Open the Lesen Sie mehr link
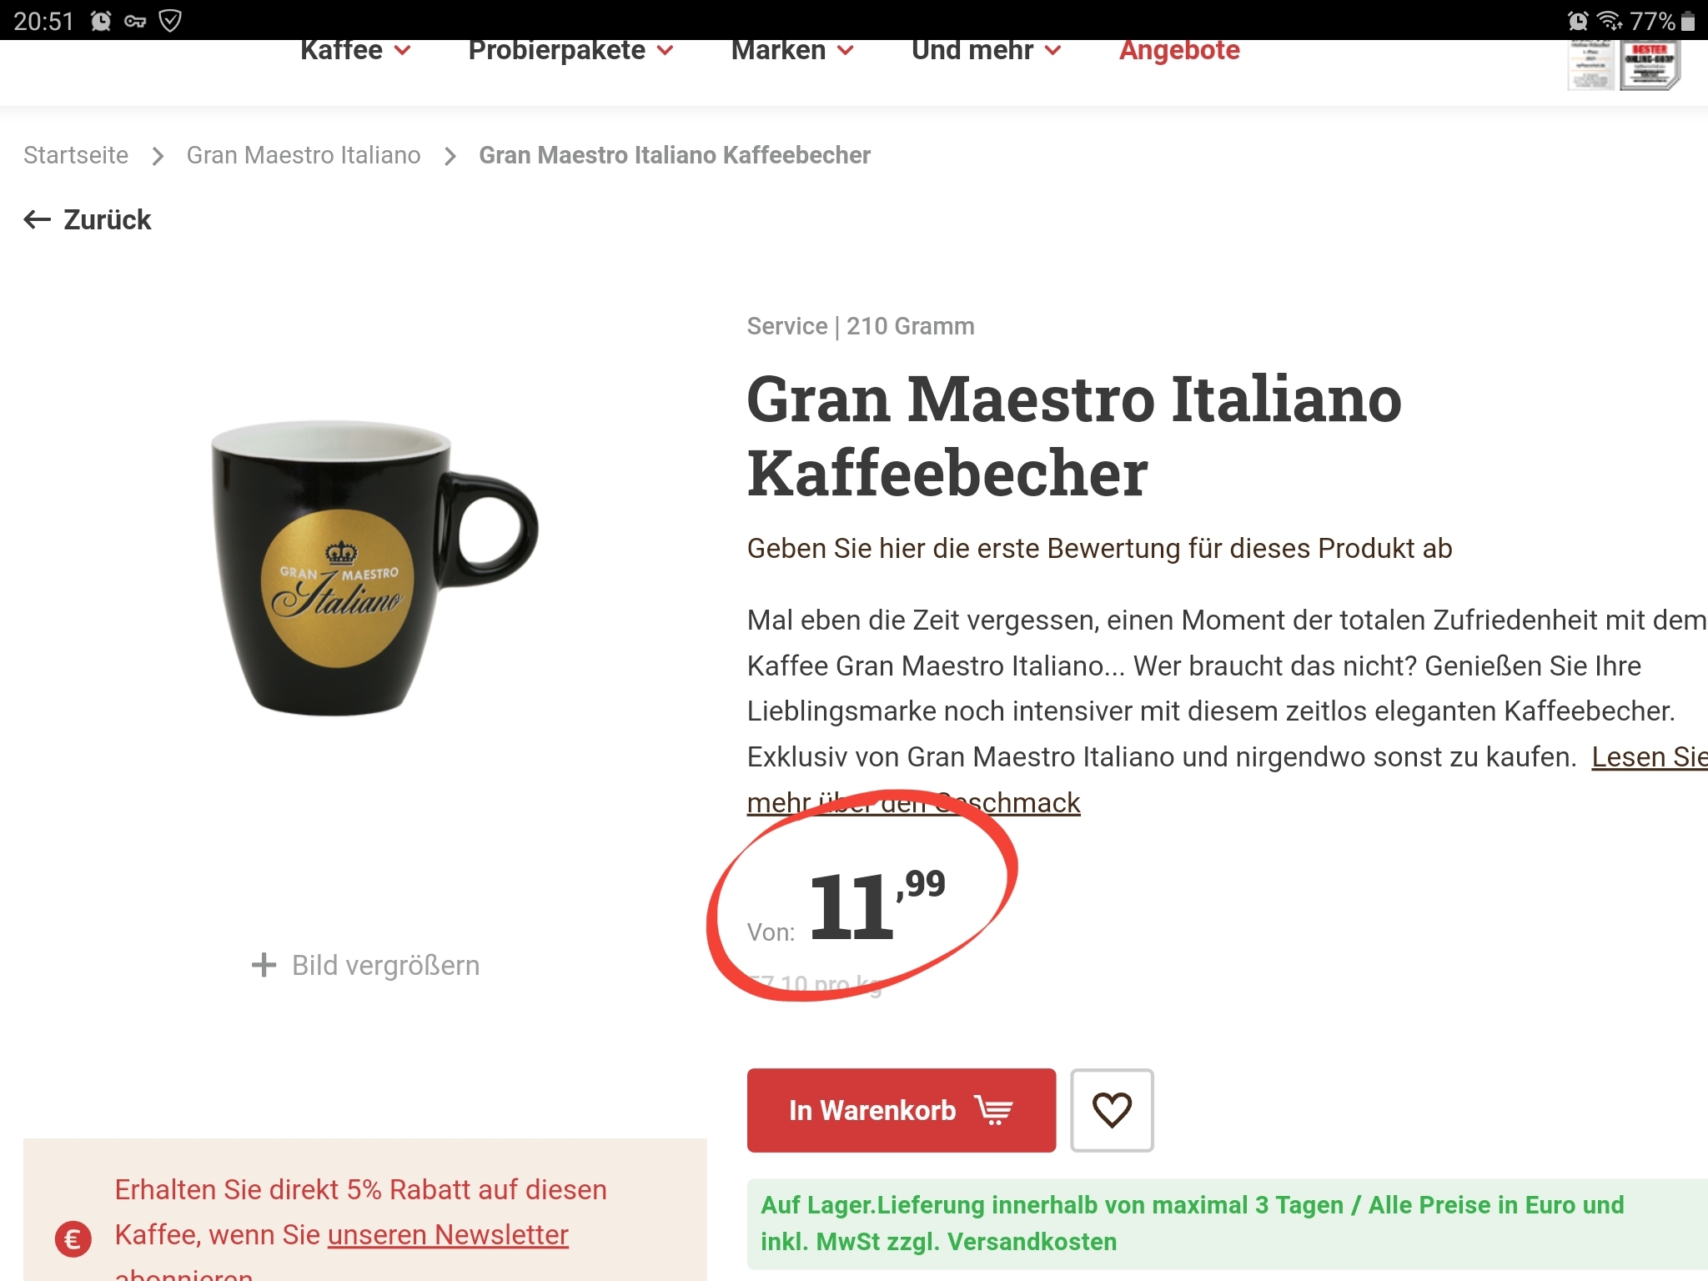 click(x=1650, y=757)
